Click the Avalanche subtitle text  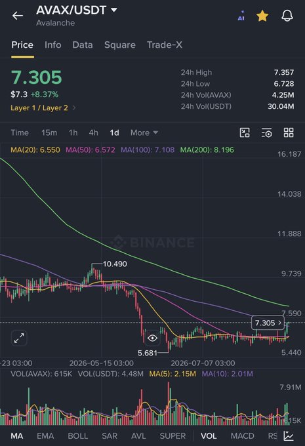click(56, 23)
